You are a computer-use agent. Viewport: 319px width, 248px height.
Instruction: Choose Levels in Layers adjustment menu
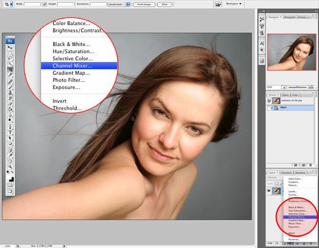pyautogui.click(x=293, y=192)
